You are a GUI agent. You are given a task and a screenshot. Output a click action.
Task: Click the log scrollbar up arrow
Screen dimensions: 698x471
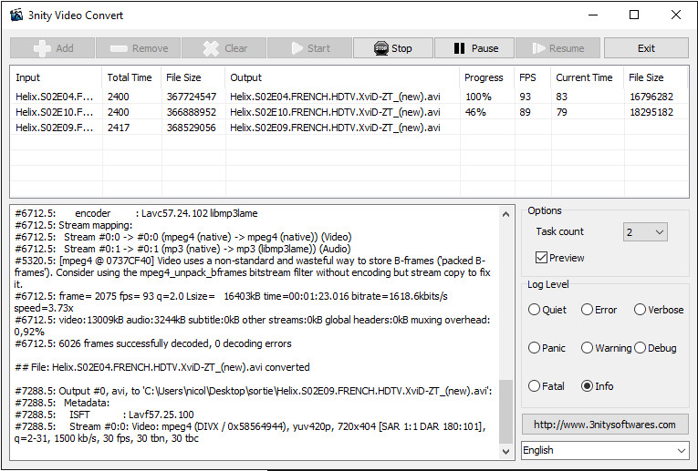click(505, 214)
